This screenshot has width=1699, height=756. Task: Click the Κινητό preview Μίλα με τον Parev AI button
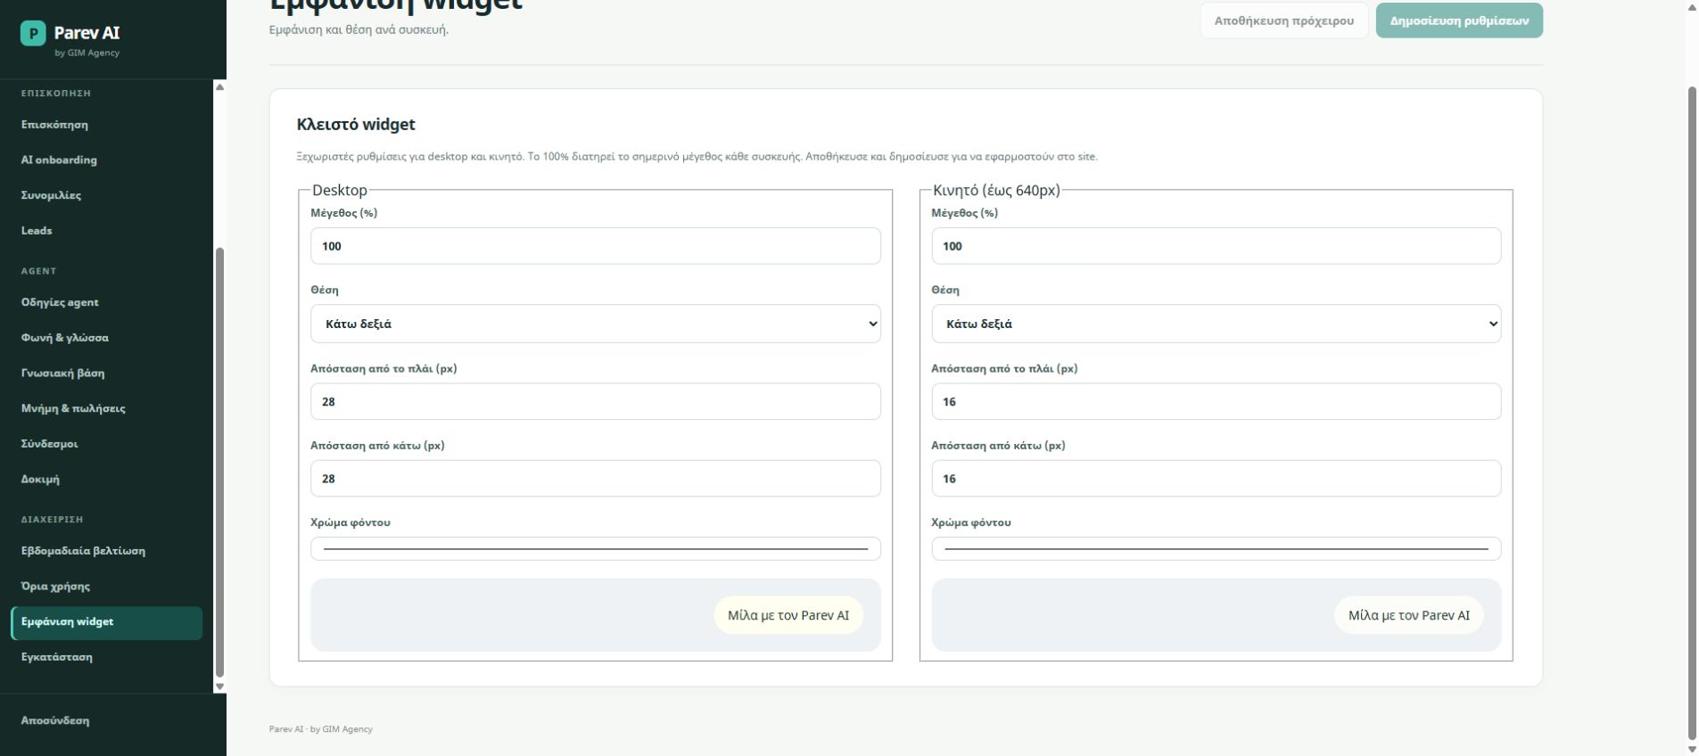[1409, 615]
